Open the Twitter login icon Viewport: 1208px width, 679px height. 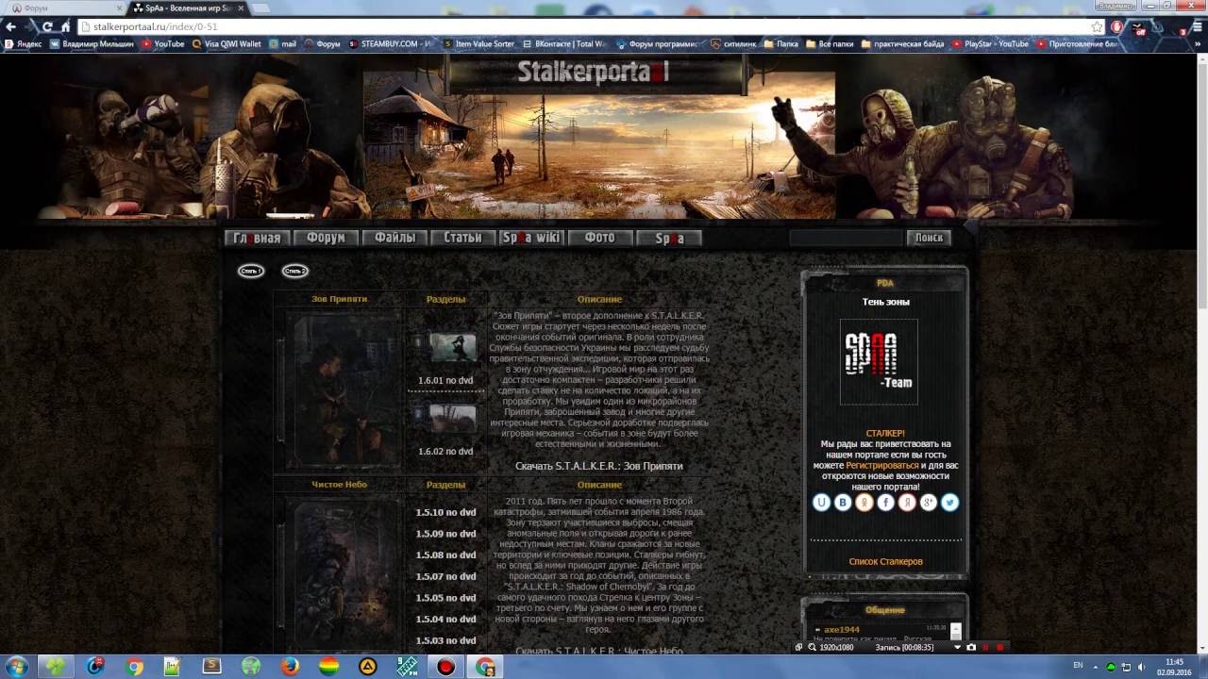[950, 503]
